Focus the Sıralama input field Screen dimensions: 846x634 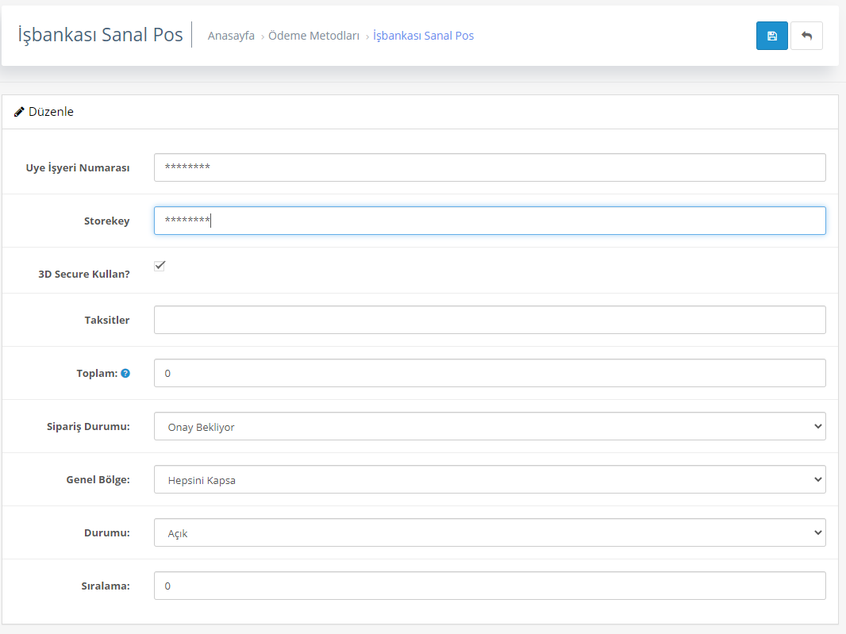tap(490, 586)
